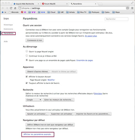Close the Ixquick Web Recherche tab
The height and width of the screenshot is (140, 135).
click(x=38, y=4)
